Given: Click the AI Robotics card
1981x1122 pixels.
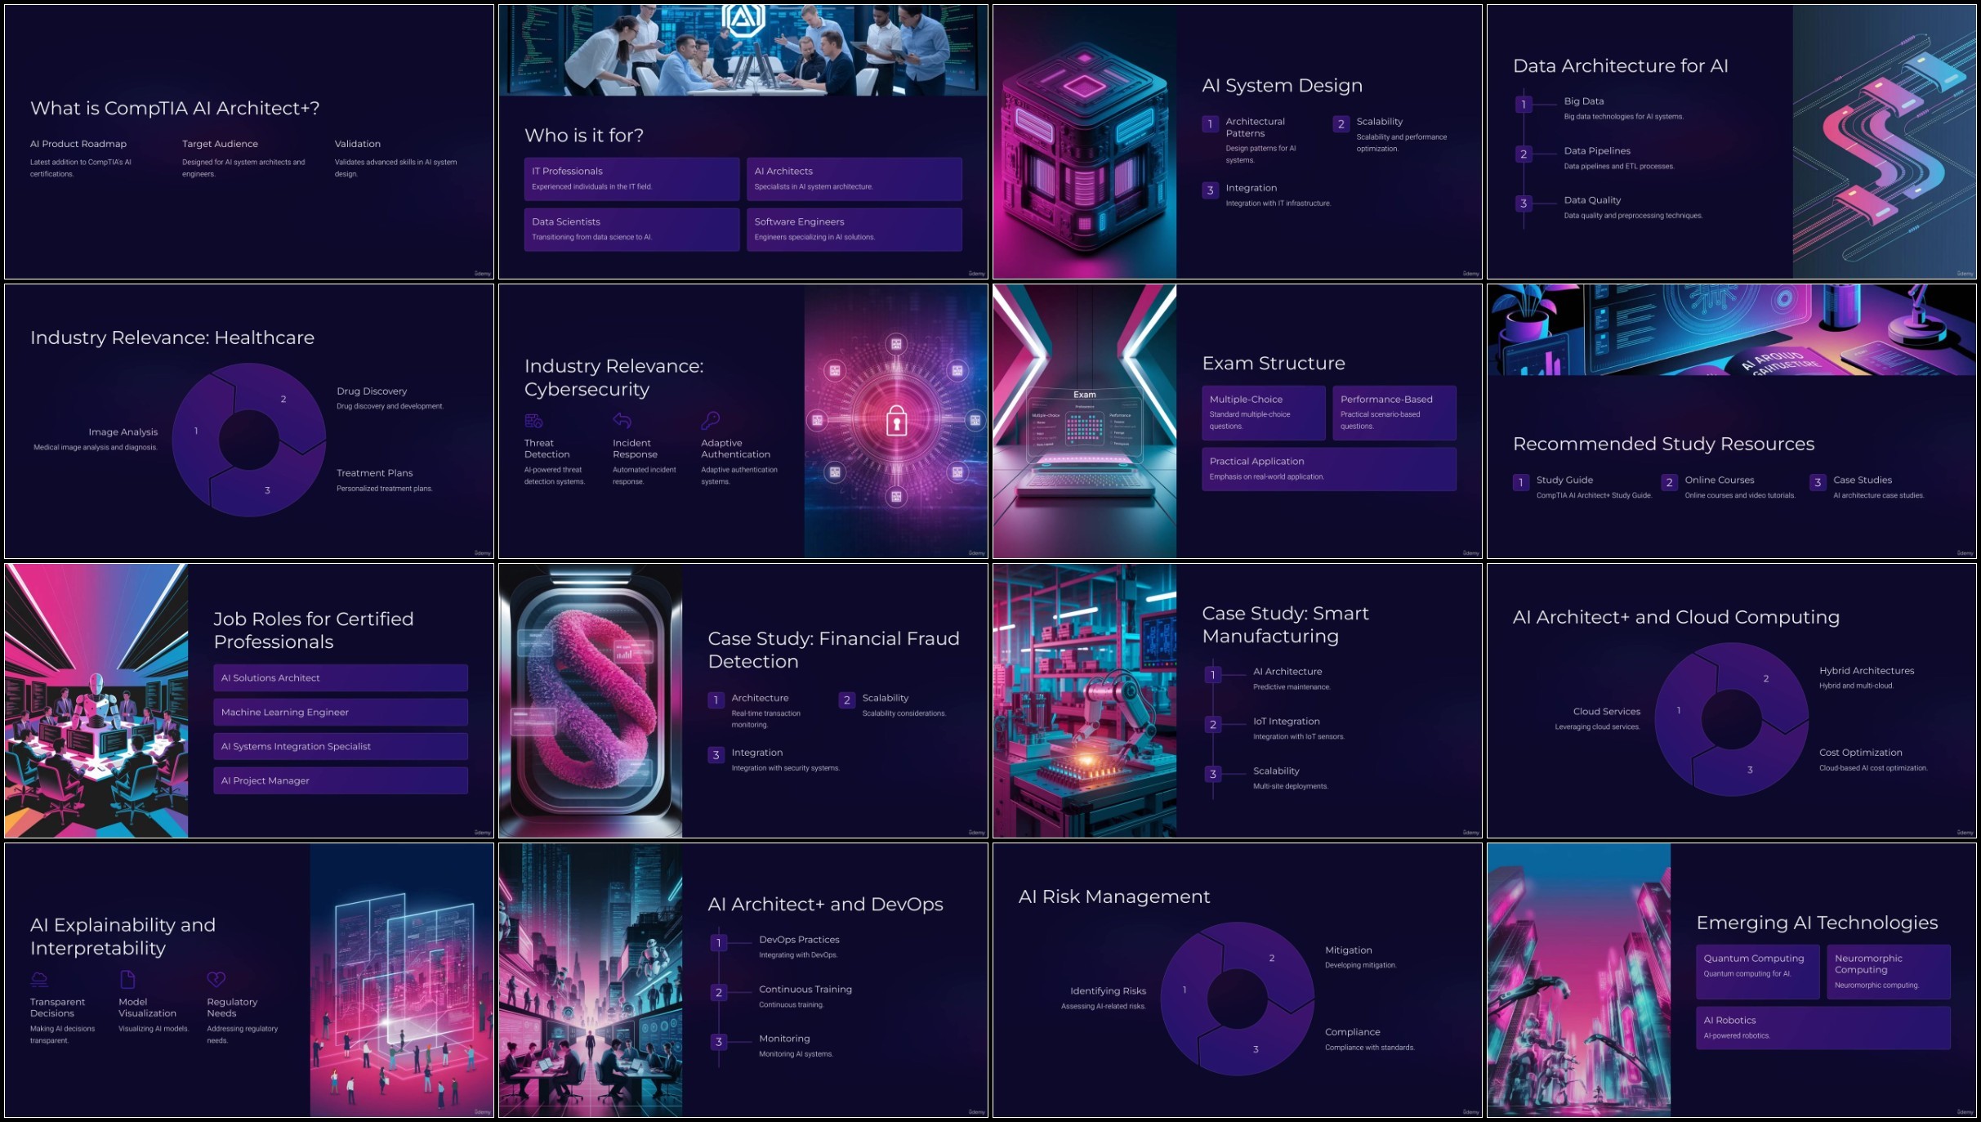Looking at the screenshot, I should 1823,1028.
